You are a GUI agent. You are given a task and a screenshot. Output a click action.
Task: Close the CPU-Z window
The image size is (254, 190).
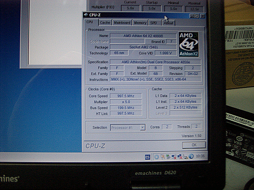point(203,16)
